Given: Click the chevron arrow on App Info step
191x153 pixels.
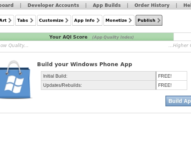Looking at the screenshot, I should pyautogui.click(x=98, y=20).
